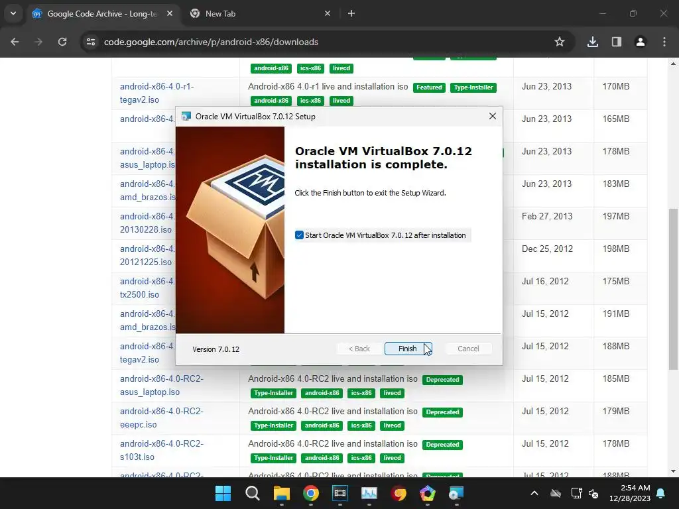Bookmark this page with the star

point(560,42)
